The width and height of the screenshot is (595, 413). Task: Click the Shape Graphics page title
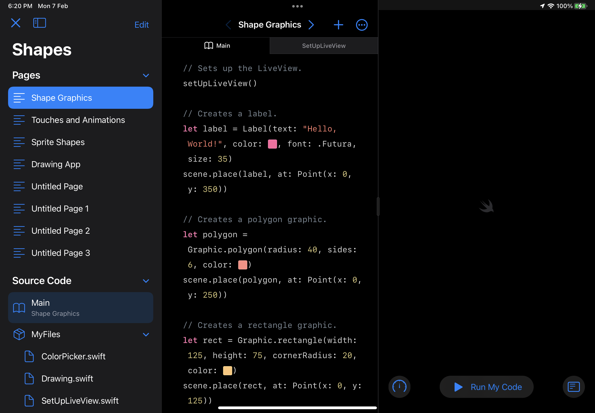coord(270,25)
